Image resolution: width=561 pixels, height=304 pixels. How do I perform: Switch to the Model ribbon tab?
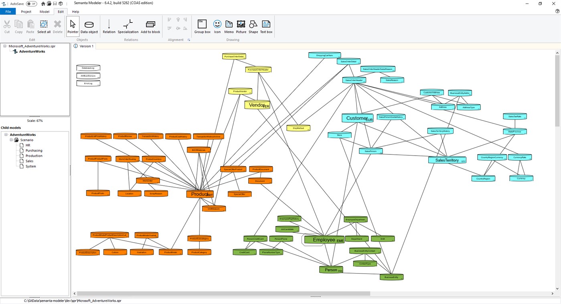(x=44, y=12)
